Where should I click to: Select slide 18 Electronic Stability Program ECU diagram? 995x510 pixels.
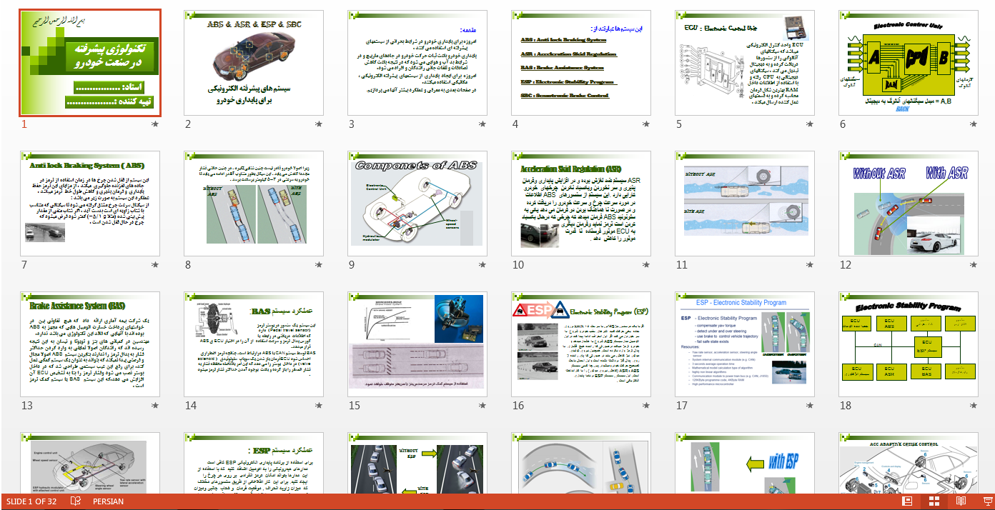pyautogui.click(x=909, y=344)
